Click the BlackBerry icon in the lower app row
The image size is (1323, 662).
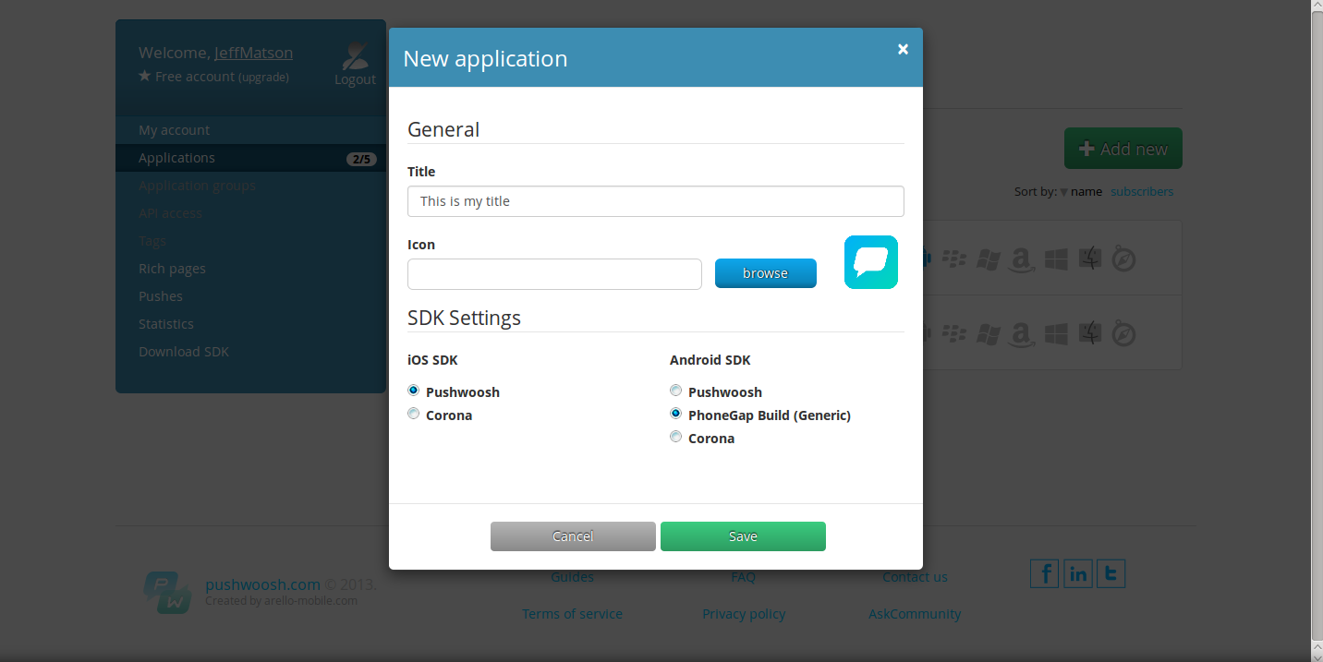(x=954, y=334)
